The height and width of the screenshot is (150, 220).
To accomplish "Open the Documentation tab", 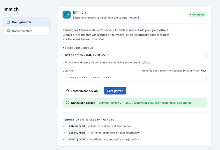I will [27, 31].
